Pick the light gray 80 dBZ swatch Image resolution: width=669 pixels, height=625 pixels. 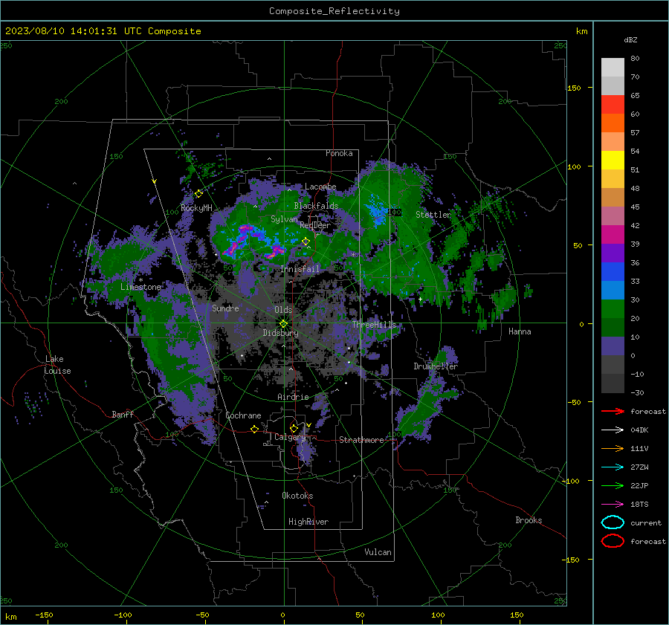pos(613,67)
